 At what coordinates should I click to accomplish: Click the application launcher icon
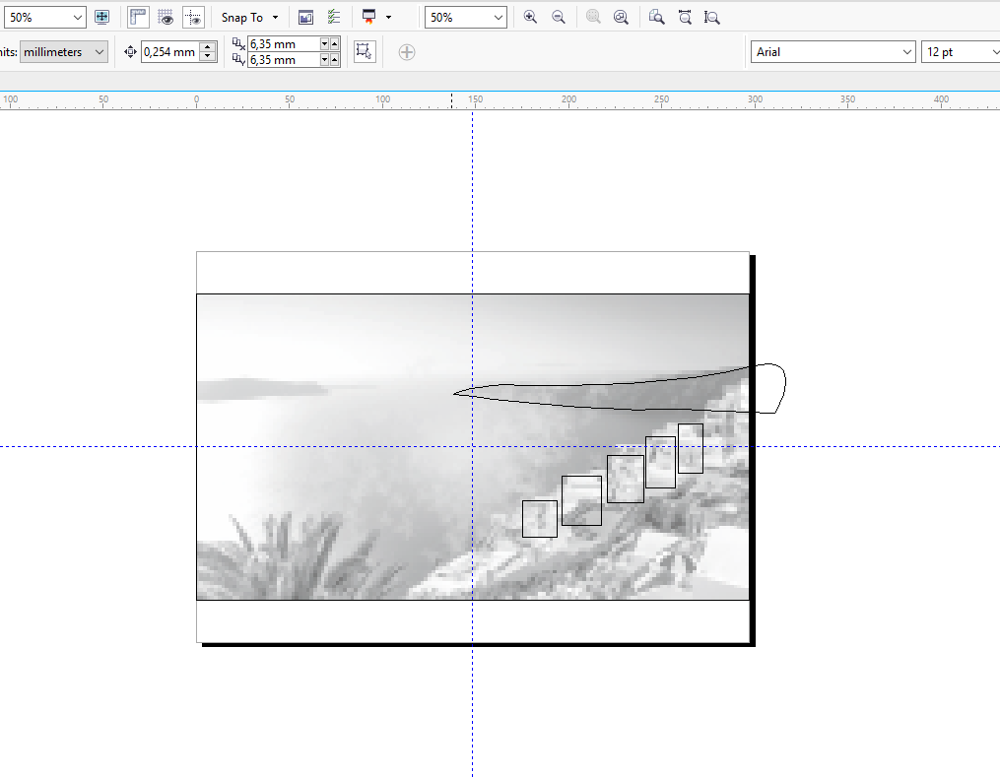(369, 18)
